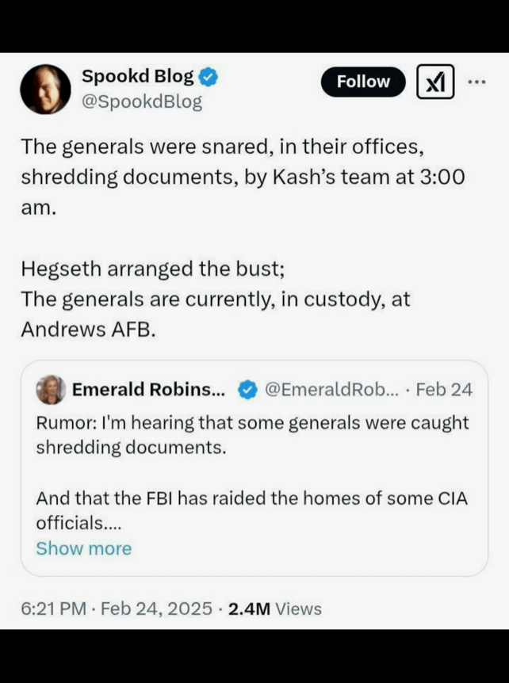Open the Emerald Robins... name in quote

pos(148,389)
